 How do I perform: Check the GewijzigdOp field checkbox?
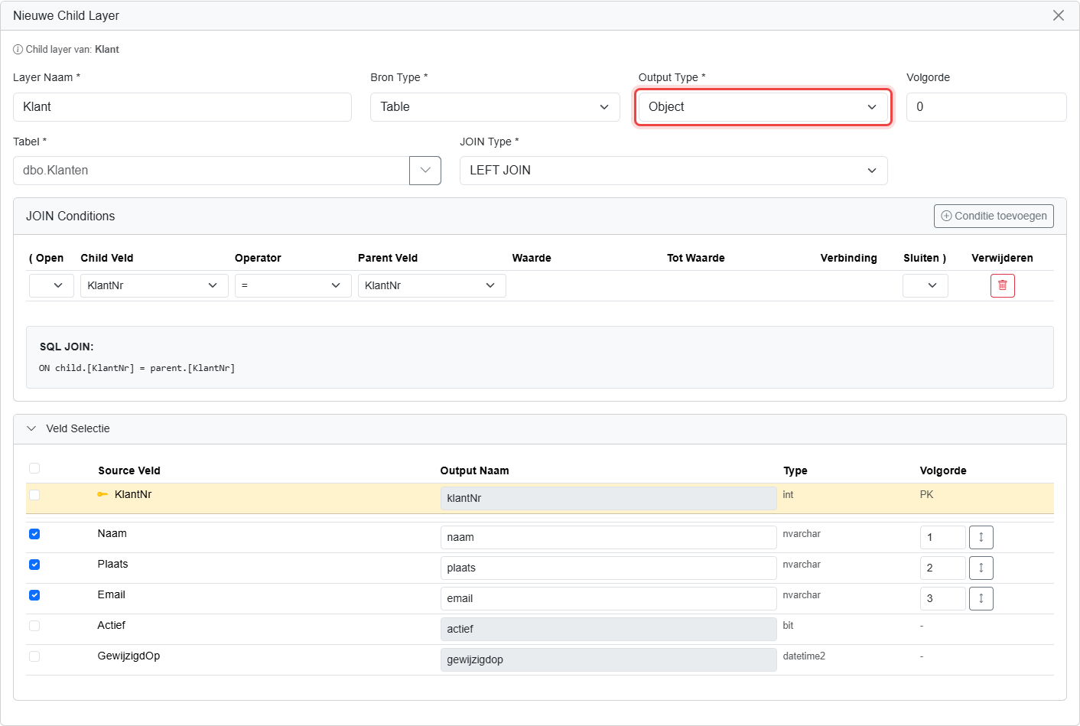34,656
